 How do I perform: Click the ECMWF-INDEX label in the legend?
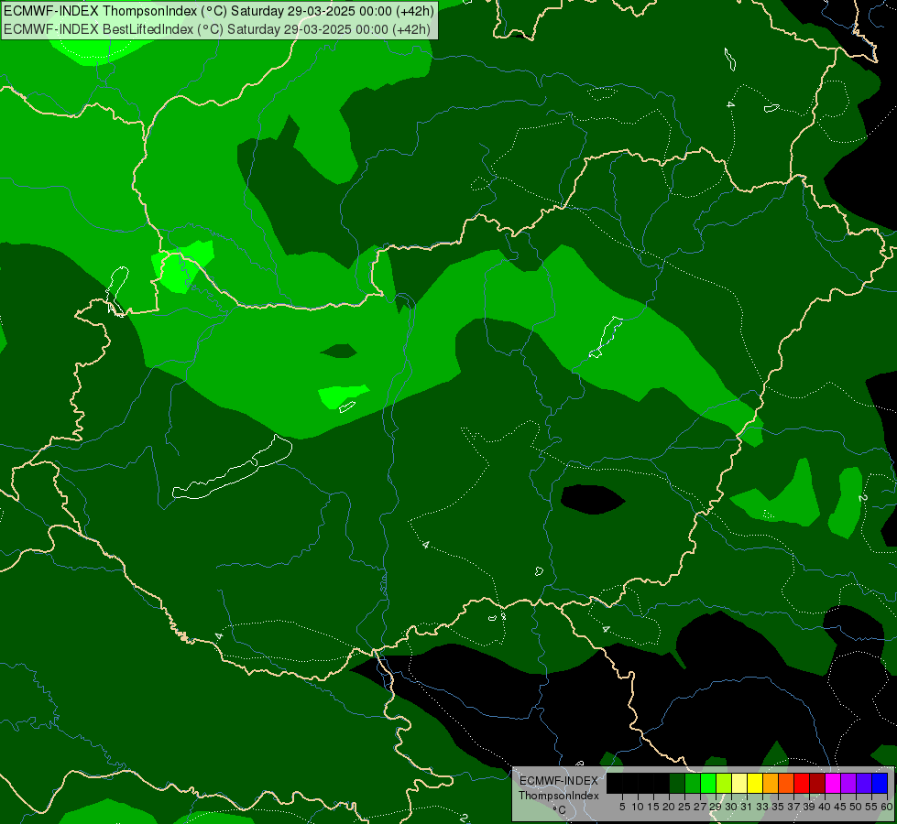click(x=559, y=781)
